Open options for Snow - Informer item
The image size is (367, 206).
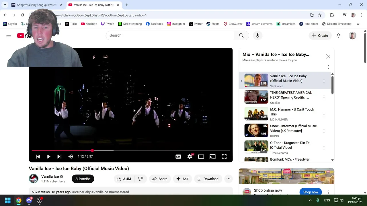324,131
